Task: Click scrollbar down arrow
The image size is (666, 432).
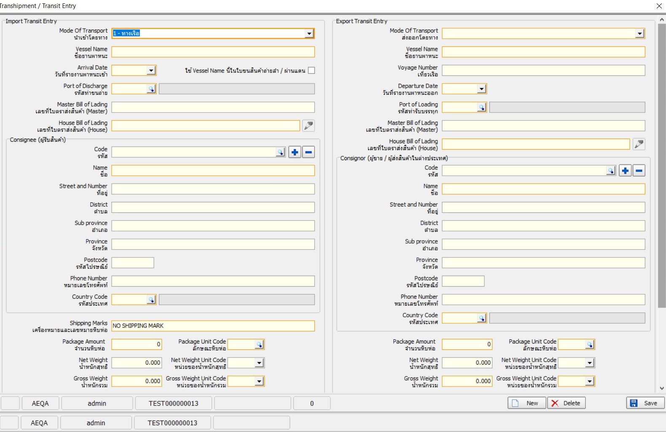Action: pyautogui.click(x=662, y=389)
